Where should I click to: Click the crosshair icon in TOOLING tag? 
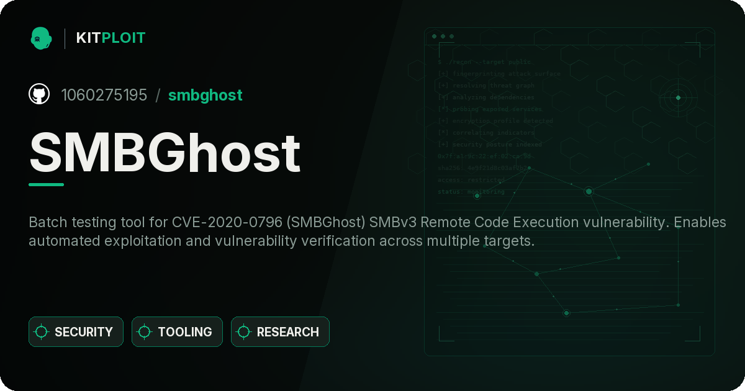(x=145, y=332)
